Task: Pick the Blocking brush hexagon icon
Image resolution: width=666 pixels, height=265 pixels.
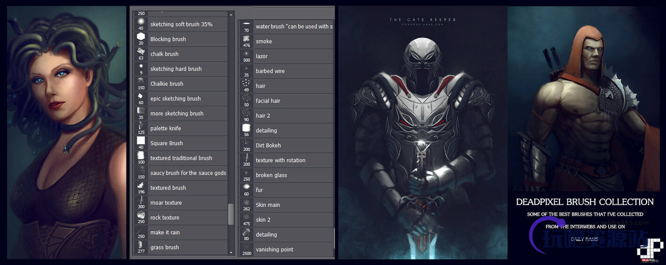Action: [141, 37]
